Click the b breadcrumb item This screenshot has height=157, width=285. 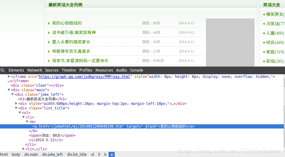105,155
